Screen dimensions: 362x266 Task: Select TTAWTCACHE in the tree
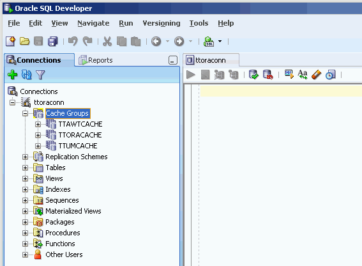tap(80, 124)
